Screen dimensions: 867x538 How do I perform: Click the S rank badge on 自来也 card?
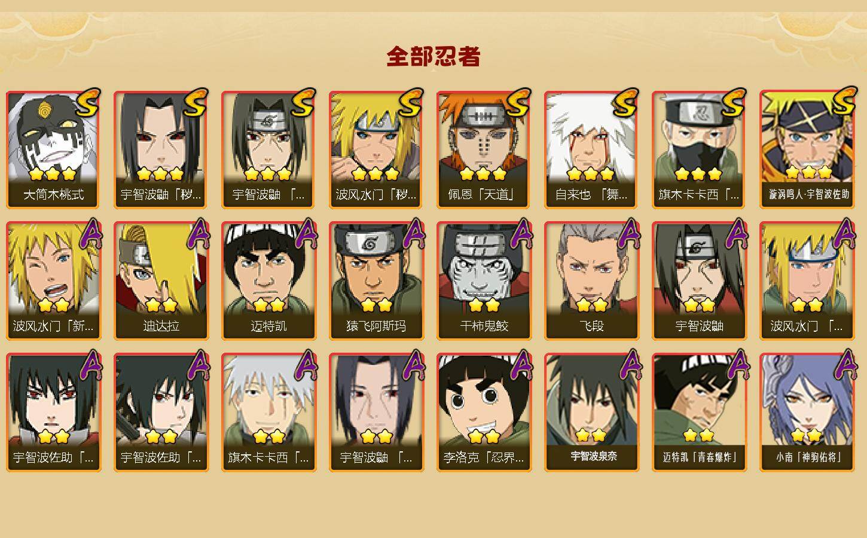[x=625, y=103]
